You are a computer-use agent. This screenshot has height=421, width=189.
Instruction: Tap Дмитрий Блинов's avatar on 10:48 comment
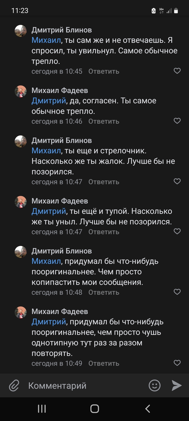point(21,252)
